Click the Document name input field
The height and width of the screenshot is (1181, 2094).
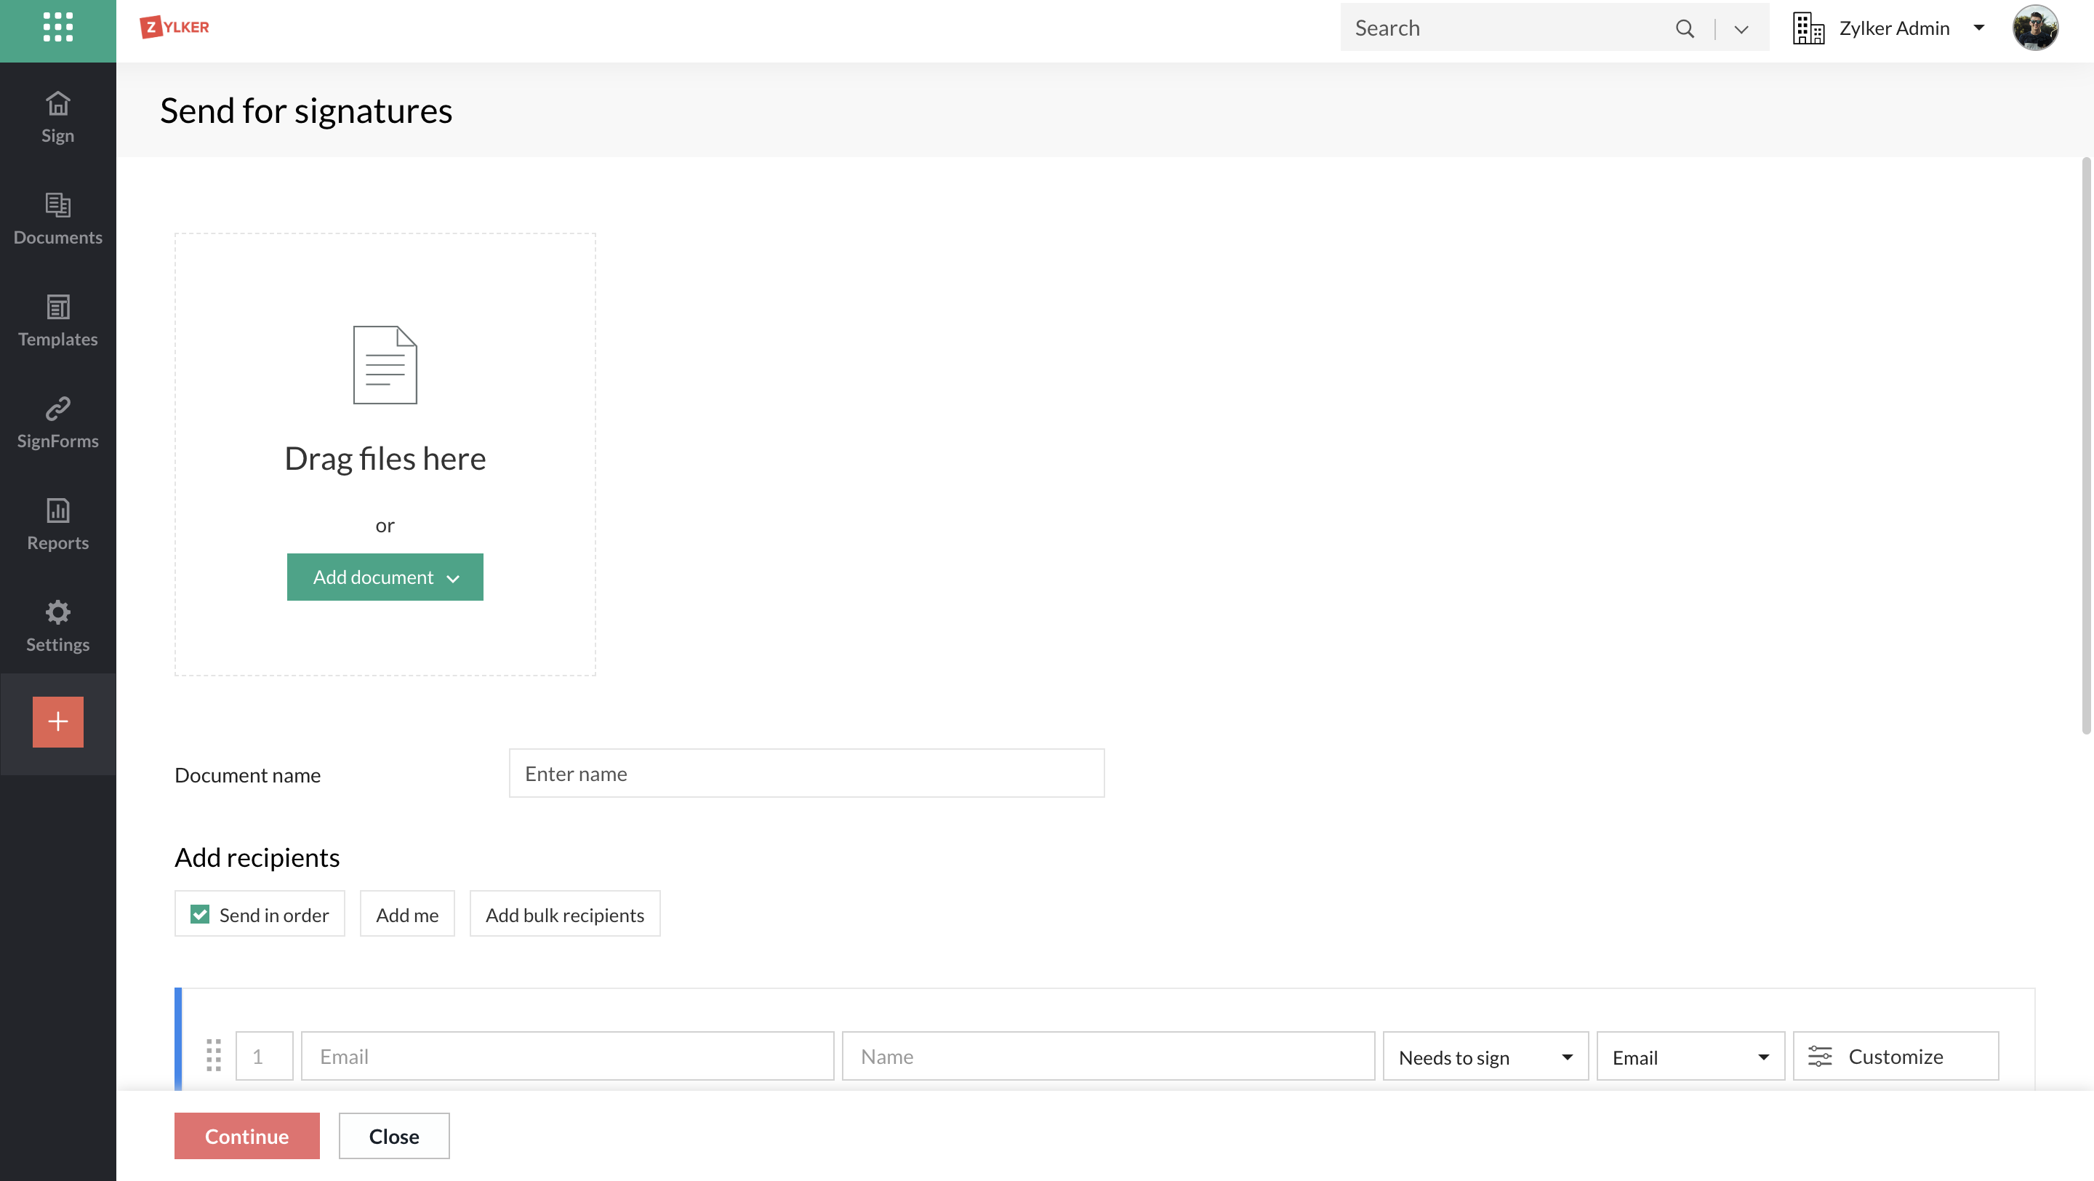click(x=806, y=774)
